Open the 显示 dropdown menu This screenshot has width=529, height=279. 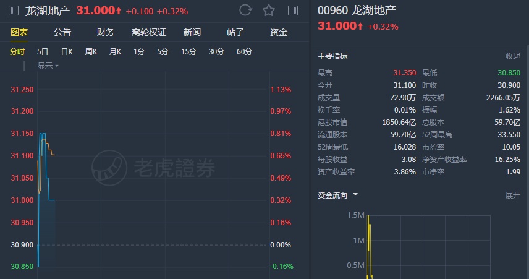(x=48, y=66)
